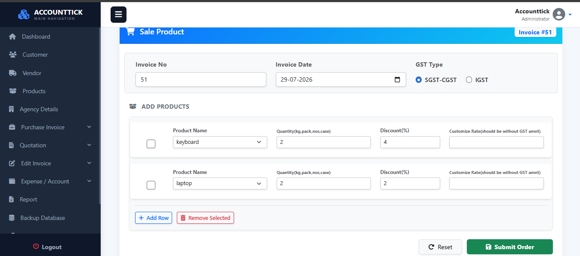Click the keyboard row discount field

pos(410,142)
